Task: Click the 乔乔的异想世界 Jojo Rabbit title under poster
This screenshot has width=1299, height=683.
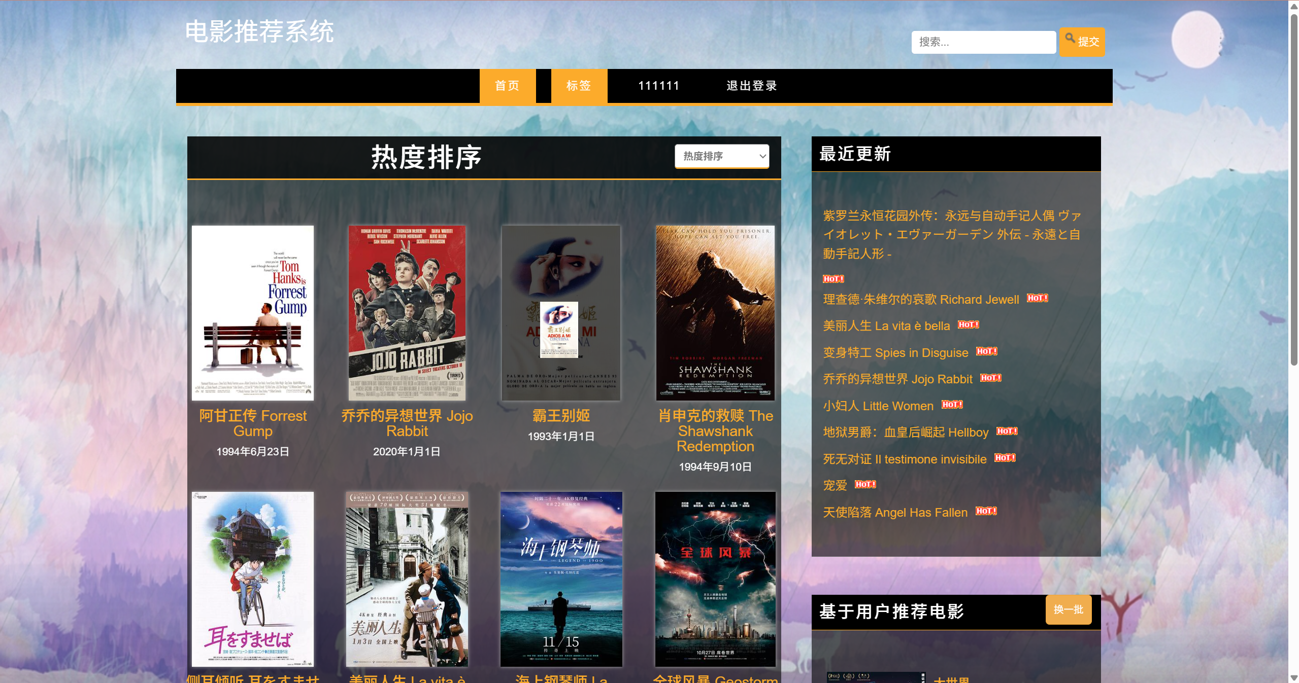Action: pyautogui.click(x=407, y=423)
